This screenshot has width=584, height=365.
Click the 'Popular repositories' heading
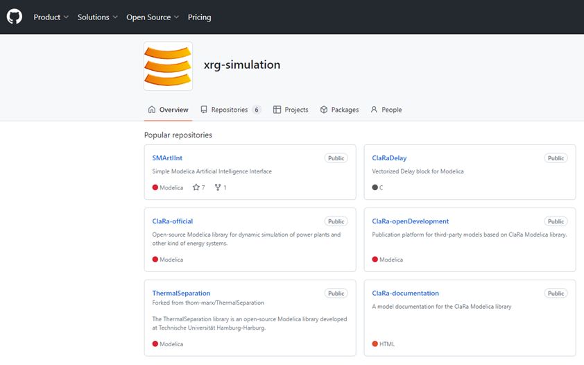click(178, 135)
